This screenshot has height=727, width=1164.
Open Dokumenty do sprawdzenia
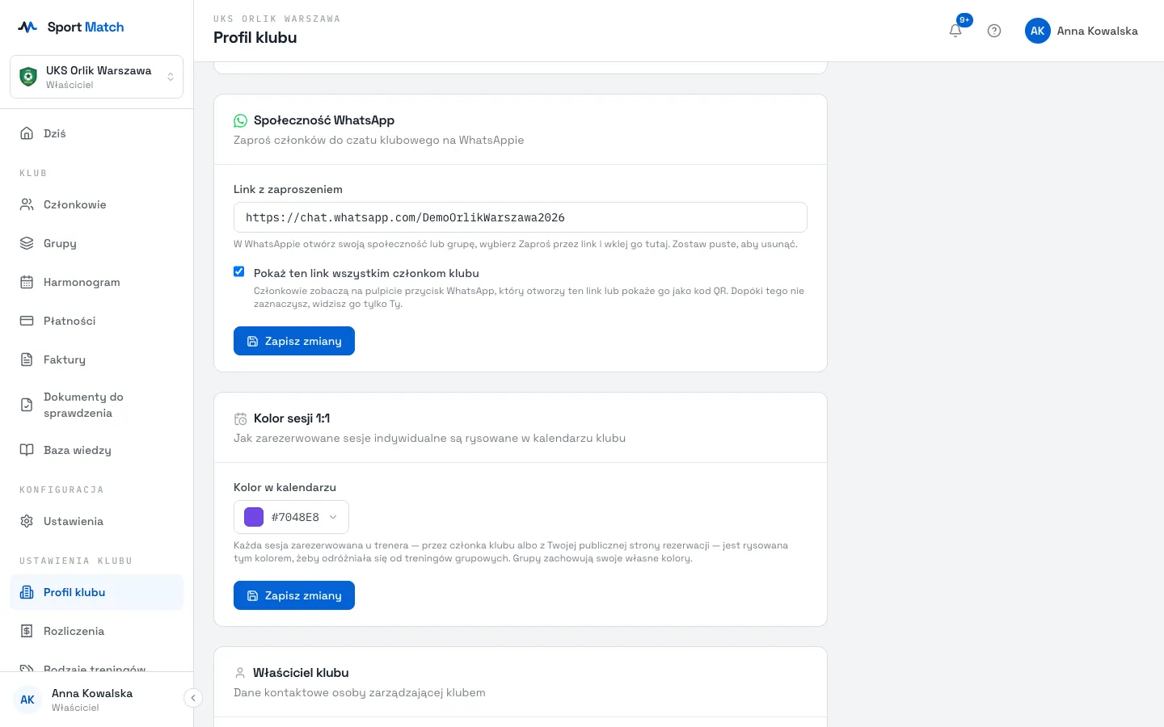click(96, 405)
